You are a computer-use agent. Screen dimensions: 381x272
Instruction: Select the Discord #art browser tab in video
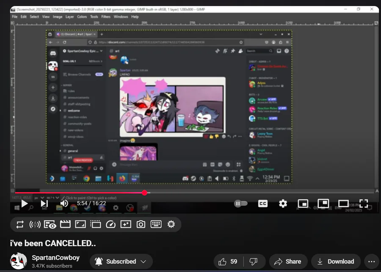pos(76,34)
